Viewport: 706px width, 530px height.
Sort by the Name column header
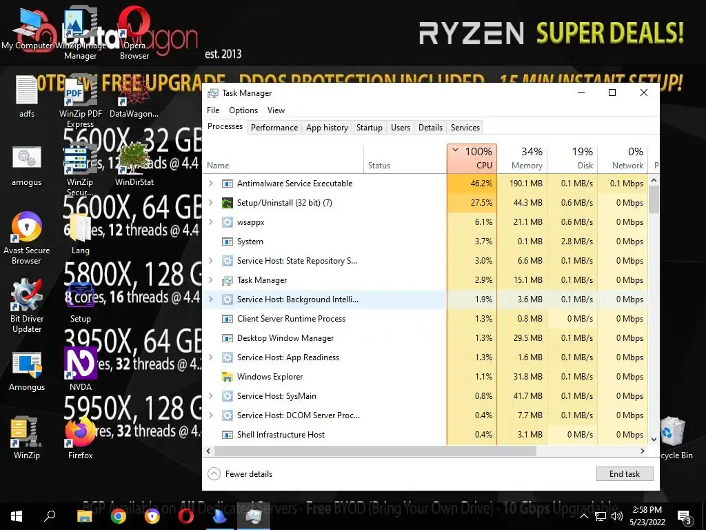tap(283, 158)
